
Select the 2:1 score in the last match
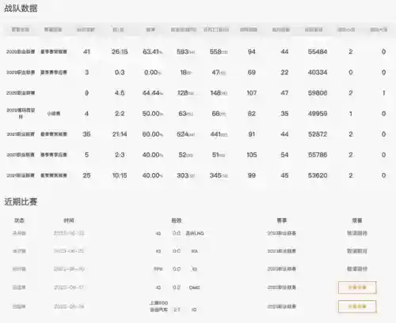(x=177, y=310)
